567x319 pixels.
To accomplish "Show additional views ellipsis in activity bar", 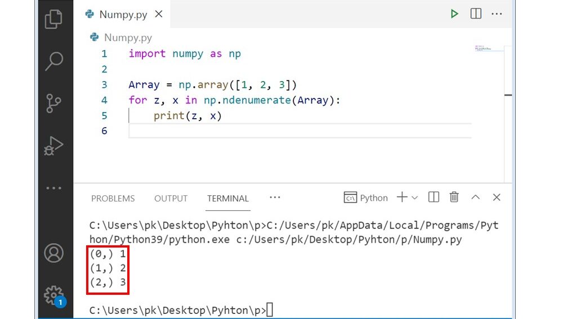I will click(54, 188).
